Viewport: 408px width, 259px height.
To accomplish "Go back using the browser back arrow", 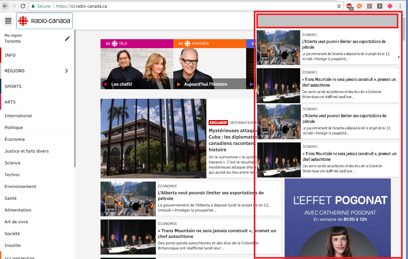I will 5,6.
